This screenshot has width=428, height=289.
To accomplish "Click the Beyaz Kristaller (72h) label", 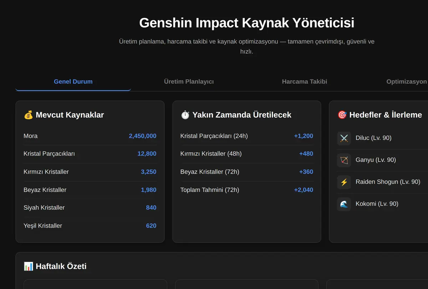I will click(x=210, y=172).
